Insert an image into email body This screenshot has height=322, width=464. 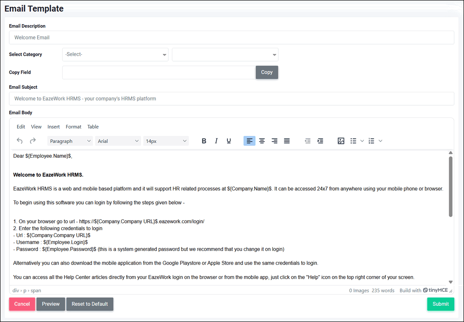coord(341,141)
